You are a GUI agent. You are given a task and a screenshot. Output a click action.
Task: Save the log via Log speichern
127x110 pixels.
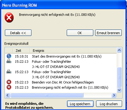point(80,104)
